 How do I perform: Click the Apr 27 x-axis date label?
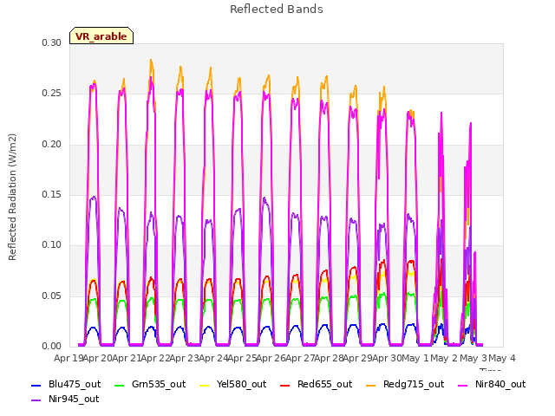(x=301, y=358)
